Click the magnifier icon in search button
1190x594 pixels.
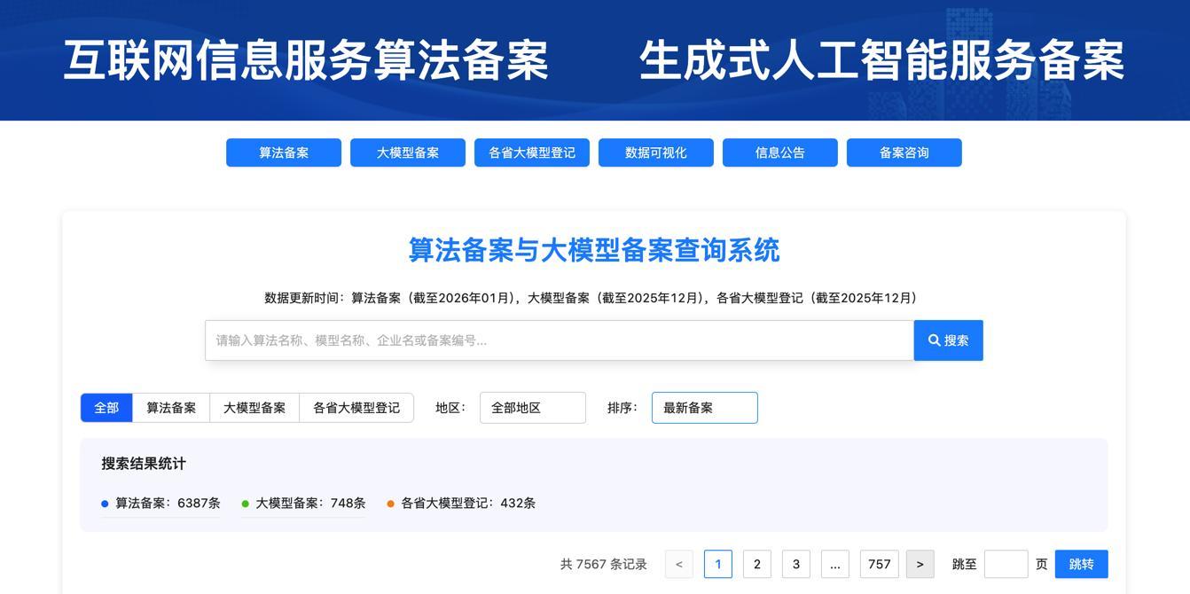(935, 340)
